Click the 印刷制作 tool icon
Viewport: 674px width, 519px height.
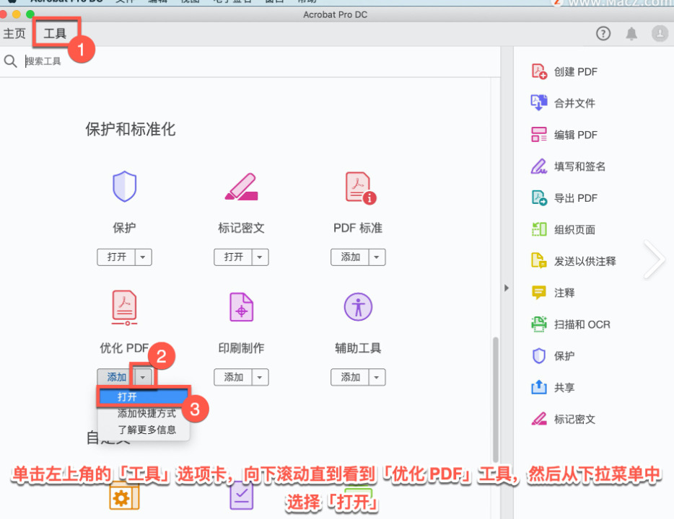241,307
